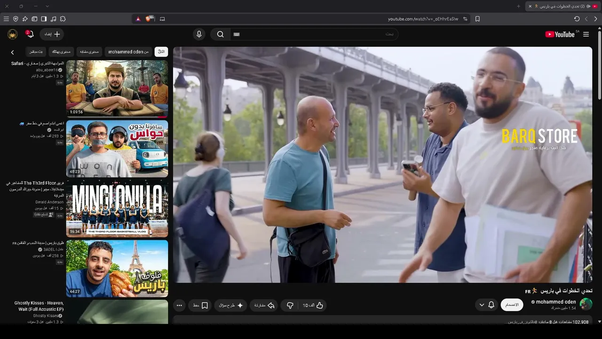Open the tab search dropdown chevron
The width and height of the screenshot is (602, 339).
[47, 6]
